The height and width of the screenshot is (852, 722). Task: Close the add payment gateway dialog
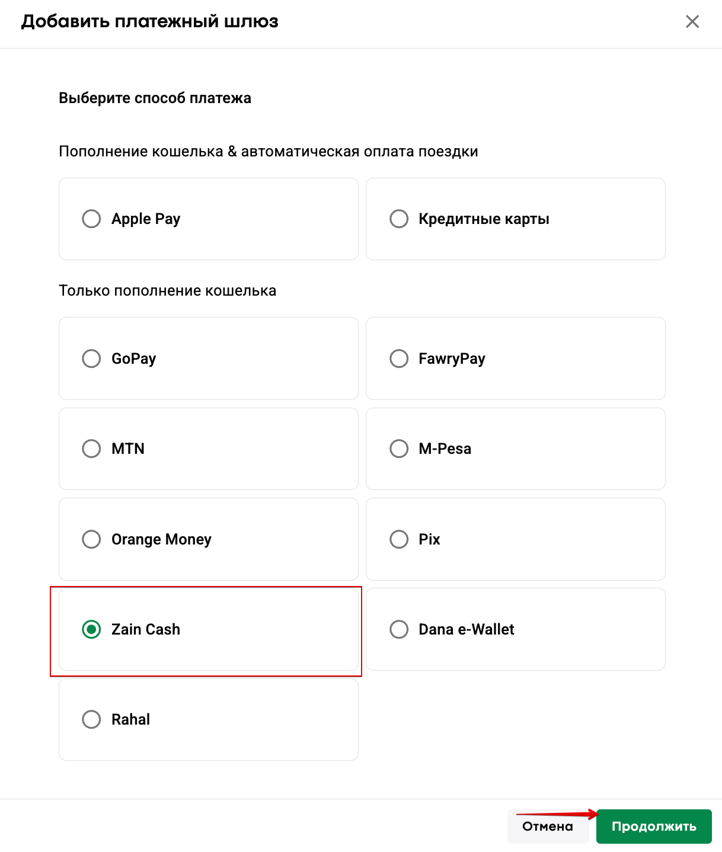tap(692, 22)
